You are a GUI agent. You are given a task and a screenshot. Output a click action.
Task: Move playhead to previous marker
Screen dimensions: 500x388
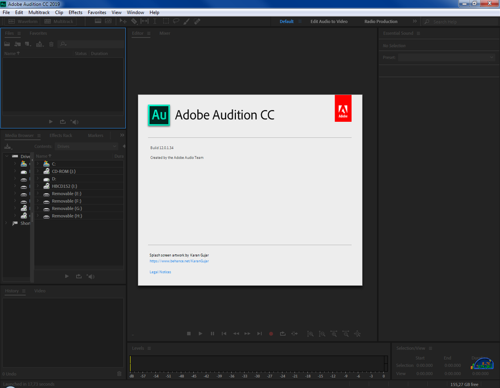click(x=224, y=334)
